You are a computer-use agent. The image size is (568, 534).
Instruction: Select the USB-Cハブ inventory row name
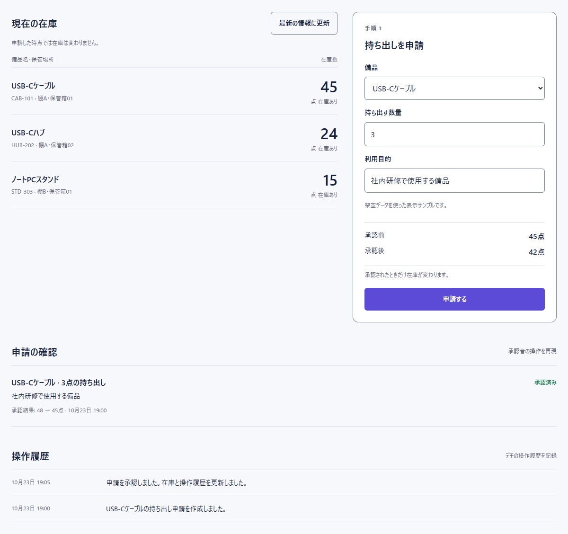pos(28,133)
